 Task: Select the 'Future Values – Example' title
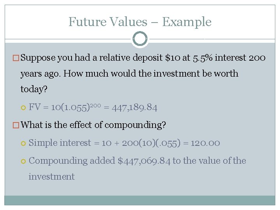pyautogui.click(x=140, y=22)
